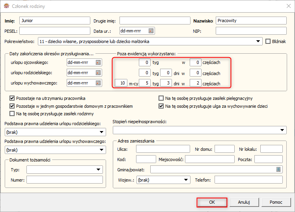This screenshot has height=212, width=295.
Task: Open the identity document Typ dropdown
Action: 99,170
